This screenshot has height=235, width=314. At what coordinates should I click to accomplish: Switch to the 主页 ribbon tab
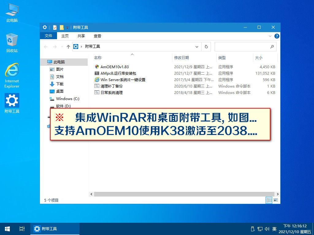pyautogui.click(x=65, y=36)
